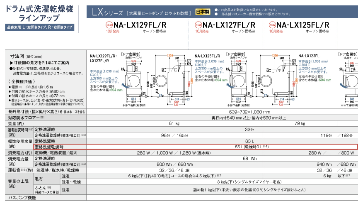This screenshot has width=358, height=206.
Task: Click the NA-LX125FL/R front-view dimension drawing
Action: (x=238, y=81)
